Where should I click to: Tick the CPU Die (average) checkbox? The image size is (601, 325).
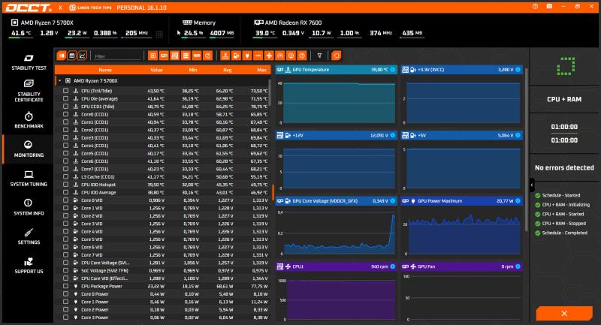(66, 99)
